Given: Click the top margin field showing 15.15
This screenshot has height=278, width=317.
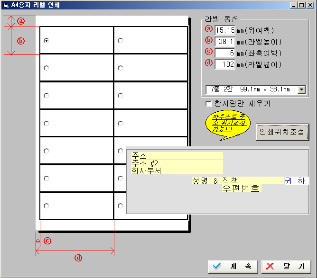Looking at the screenshot, I should pos(225,30).
